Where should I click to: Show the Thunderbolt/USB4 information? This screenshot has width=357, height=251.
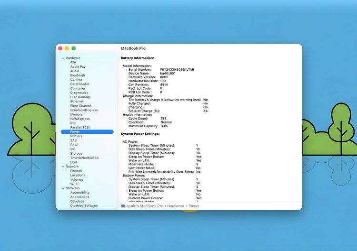tap(84, 158)
